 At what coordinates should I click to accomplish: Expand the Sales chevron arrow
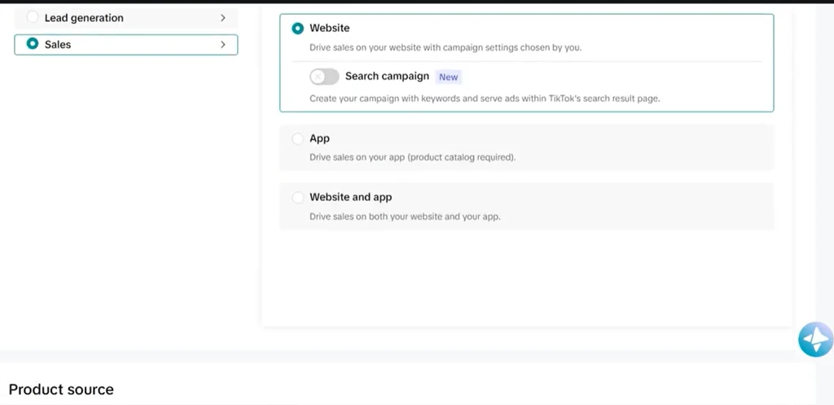click(223, 45)
